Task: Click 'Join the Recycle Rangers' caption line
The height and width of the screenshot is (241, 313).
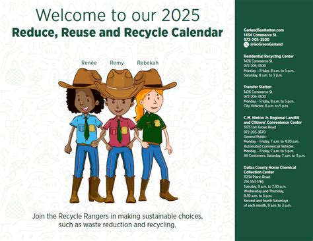Action: click(x=118, y=216)
